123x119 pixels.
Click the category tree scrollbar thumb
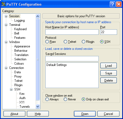tap(37, 59)
